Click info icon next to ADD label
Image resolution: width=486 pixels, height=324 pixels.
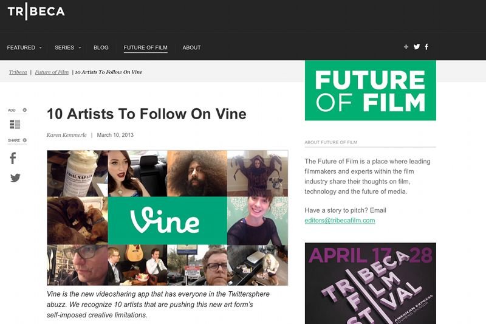click(x=25, y=110)
